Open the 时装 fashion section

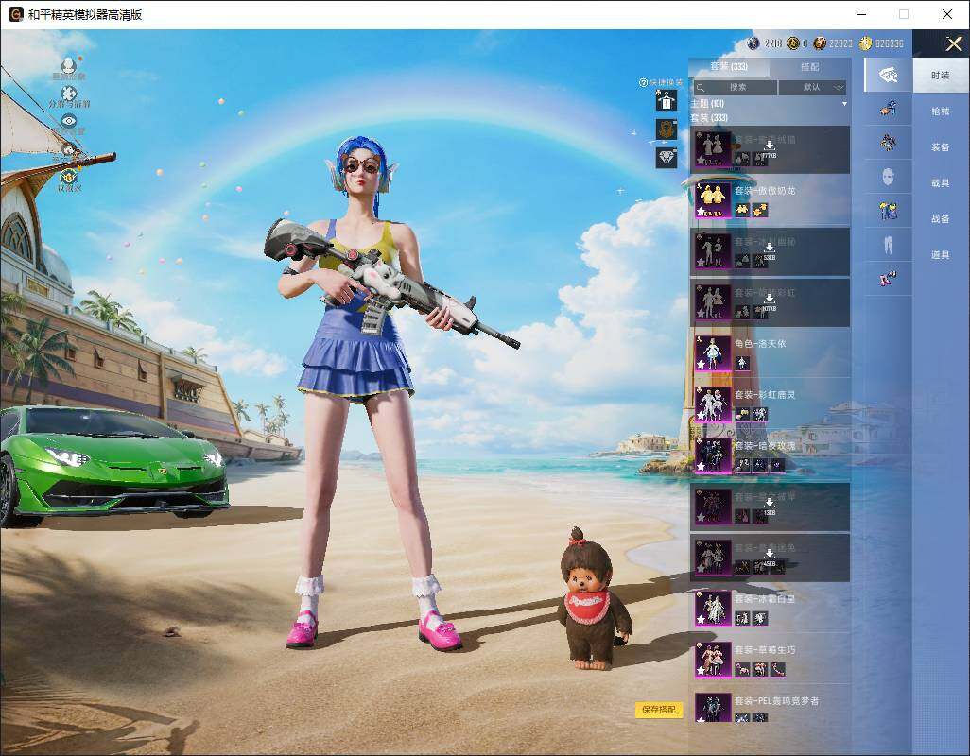941,76
